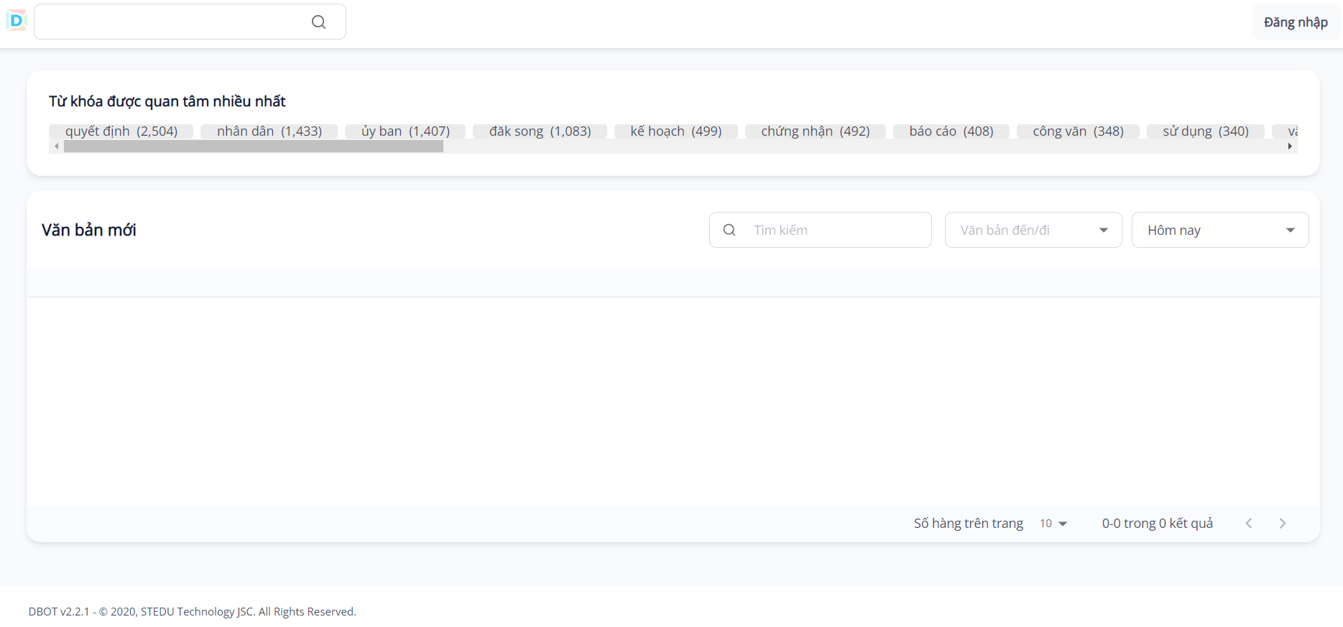
Task: Click the kế hoạch keyword tag
Action: point(675,131)
